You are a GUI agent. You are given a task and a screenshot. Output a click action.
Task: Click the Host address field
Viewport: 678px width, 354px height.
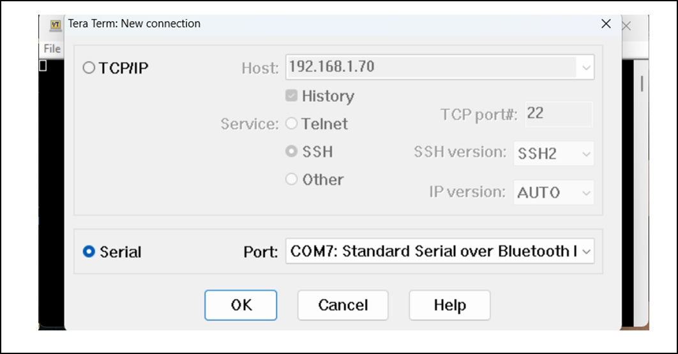coord(431,67)
